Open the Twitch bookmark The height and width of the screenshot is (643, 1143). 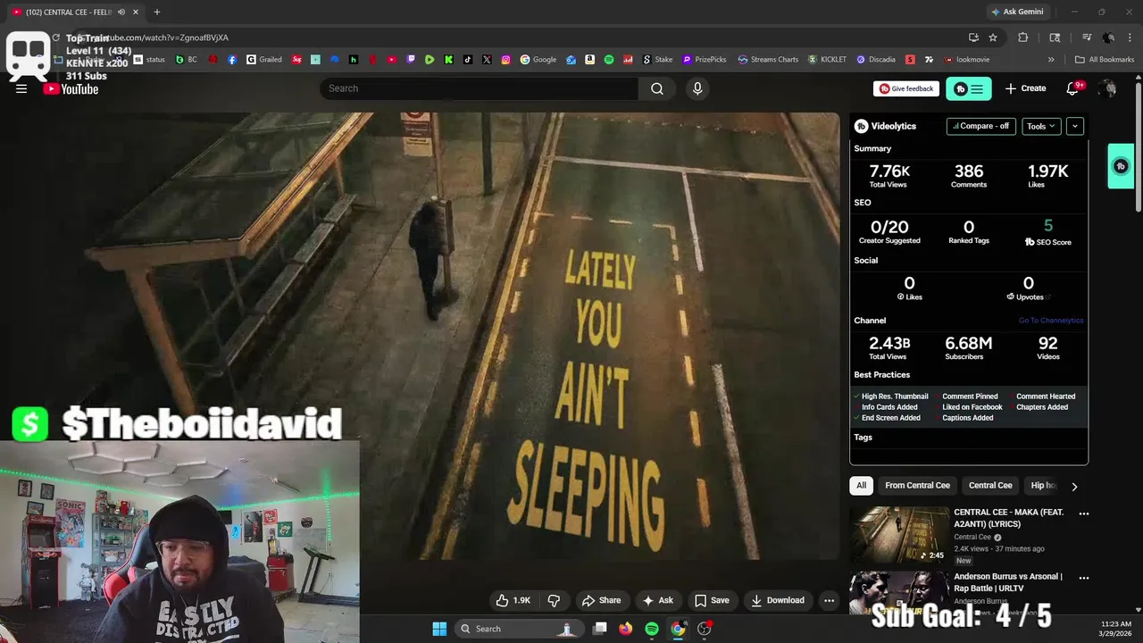tap(411, 60)
